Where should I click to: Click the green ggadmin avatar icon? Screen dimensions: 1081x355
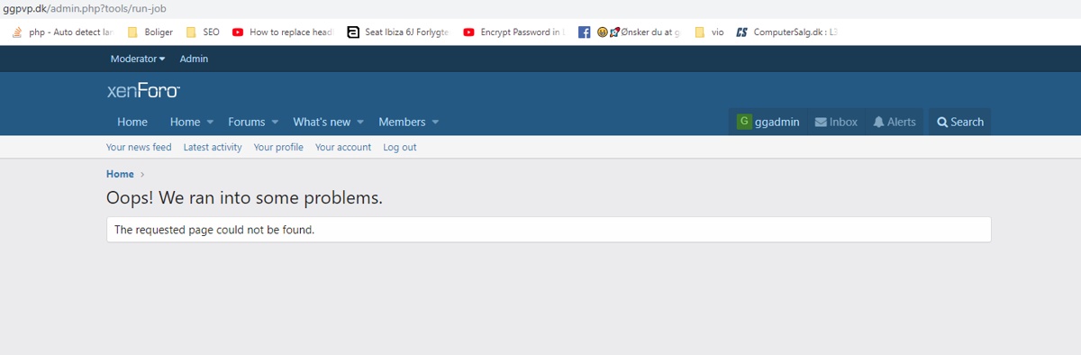click(744, 122)
